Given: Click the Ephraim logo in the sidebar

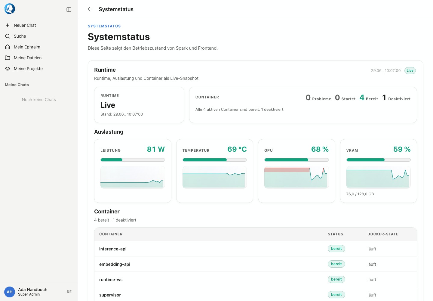Looking at the screenshot, I should (x=10, y=9).
